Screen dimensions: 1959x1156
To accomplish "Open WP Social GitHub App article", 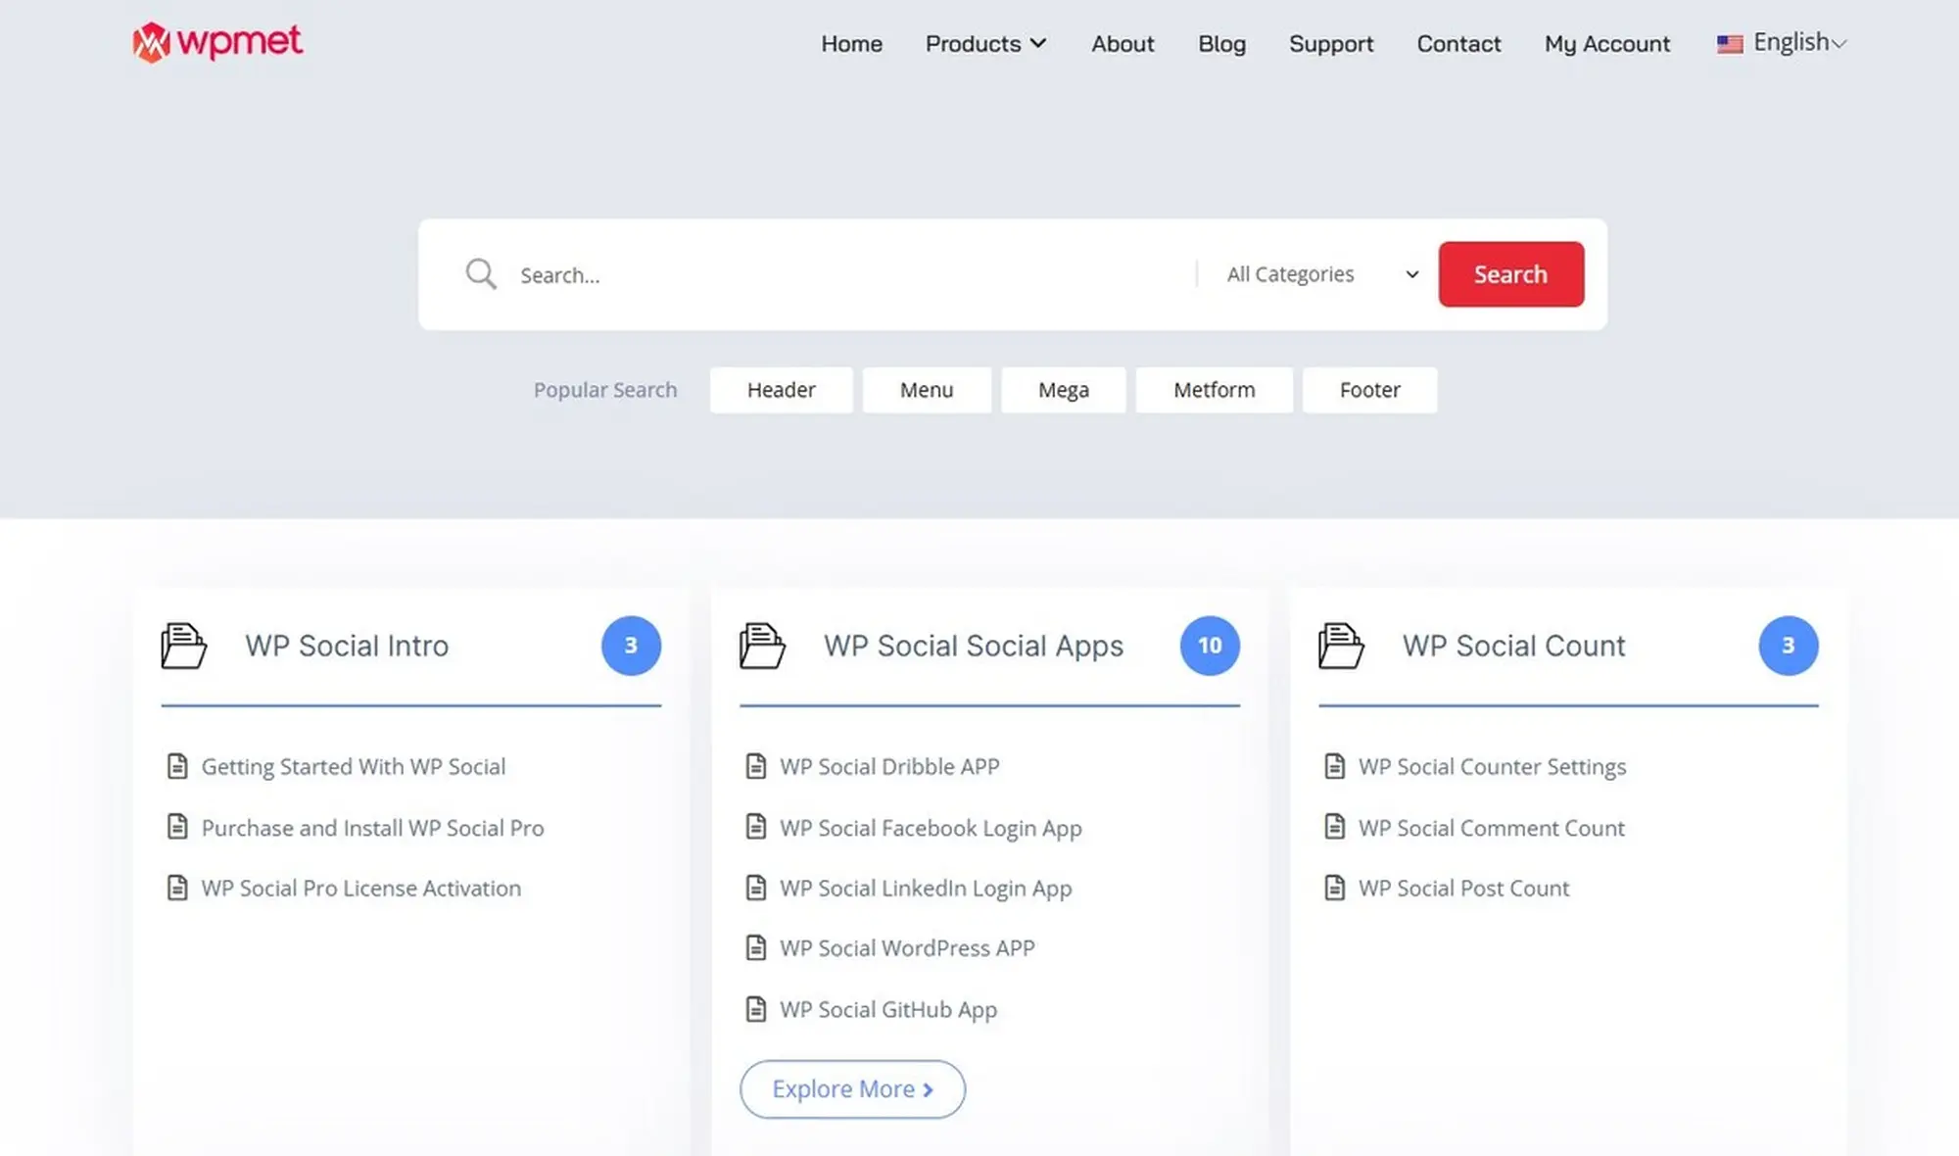I will point(888,1009).
